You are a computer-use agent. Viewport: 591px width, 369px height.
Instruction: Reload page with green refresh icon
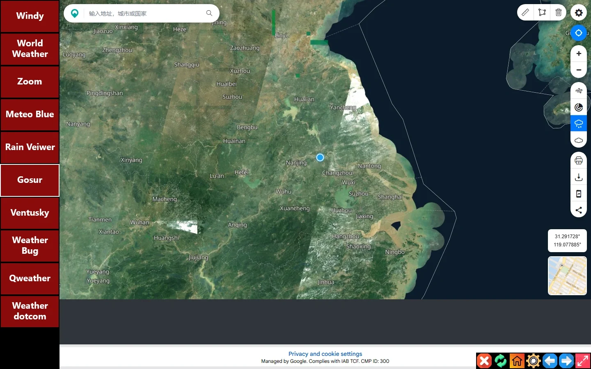(501, 361)
